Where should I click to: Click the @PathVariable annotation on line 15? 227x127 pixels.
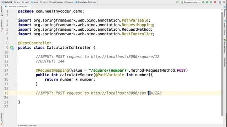pyautogui.click(x=110, y=75)
